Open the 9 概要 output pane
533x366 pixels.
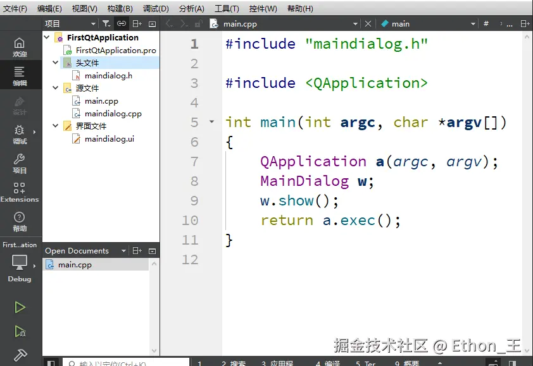pos(407,363)
